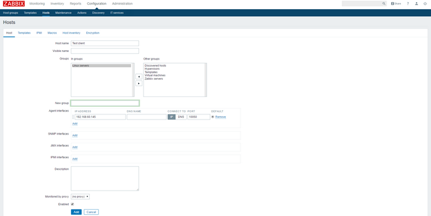The height and width of the screenshot is (216, 431).
Task: Switch Connect to option to DNS
Action: [x=181, y=117]
